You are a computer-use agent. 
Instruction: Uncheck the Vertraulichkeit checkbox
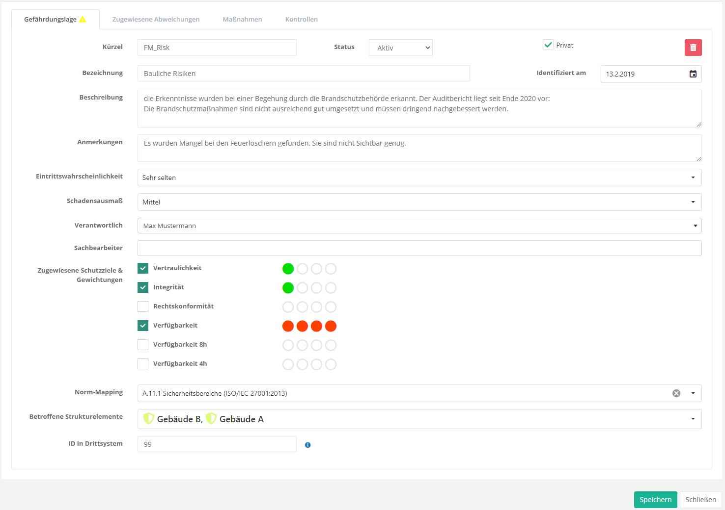coord(143,268)
